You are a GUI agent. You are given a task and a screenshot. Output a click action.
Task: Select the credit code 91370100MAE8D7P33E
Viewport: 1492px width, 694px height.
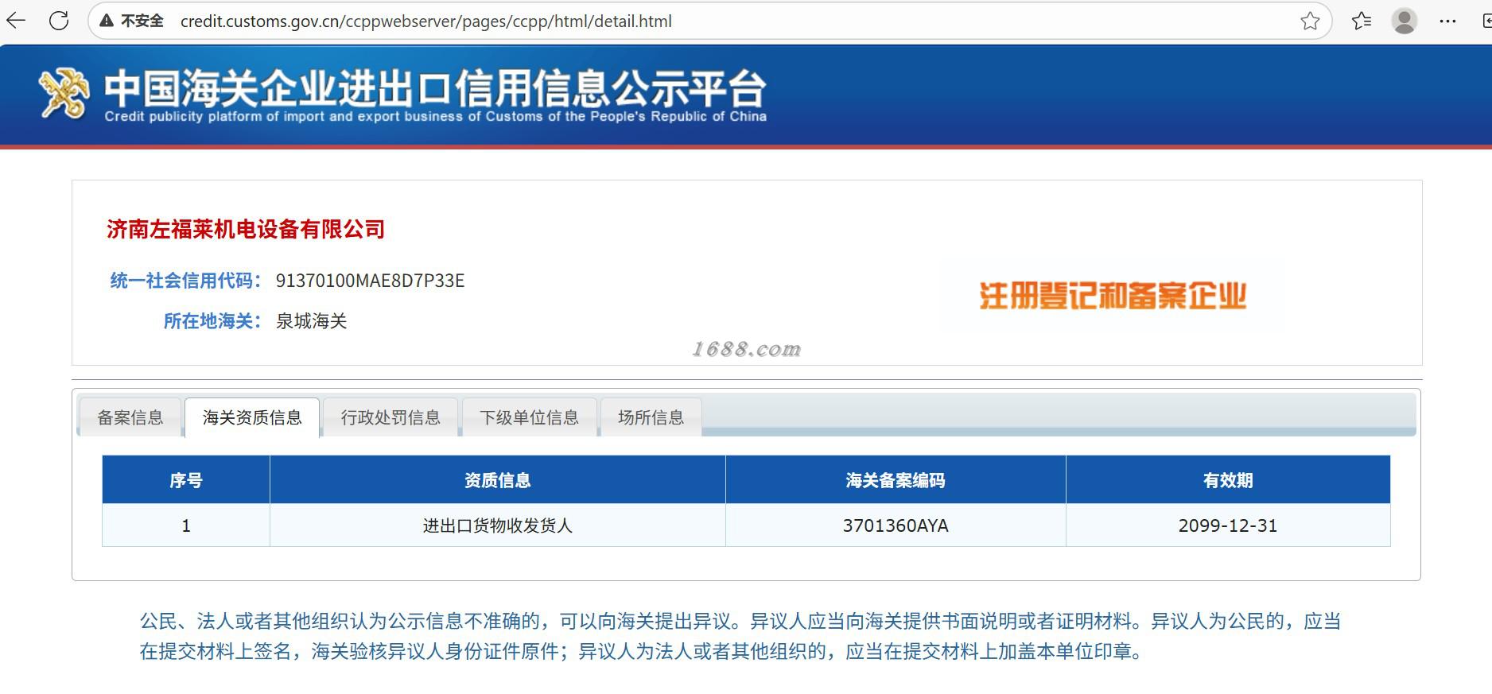pyautogui.click(x=370, y=281)
